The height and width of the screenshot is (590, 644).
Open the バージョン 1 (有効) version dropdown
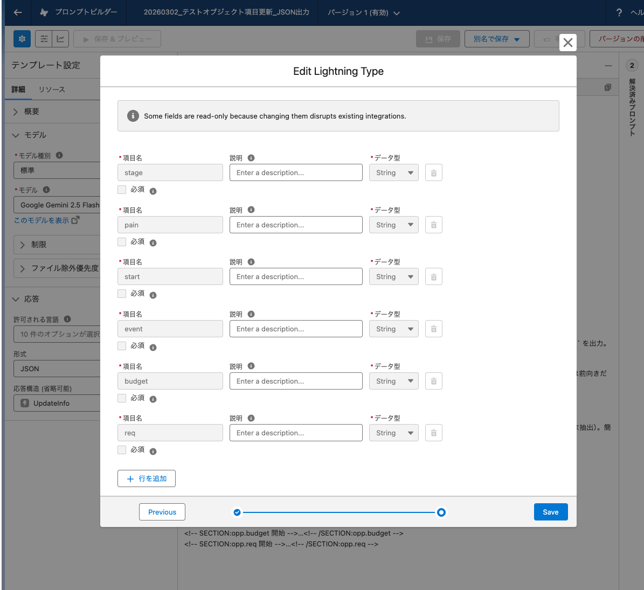coord(364,12)
